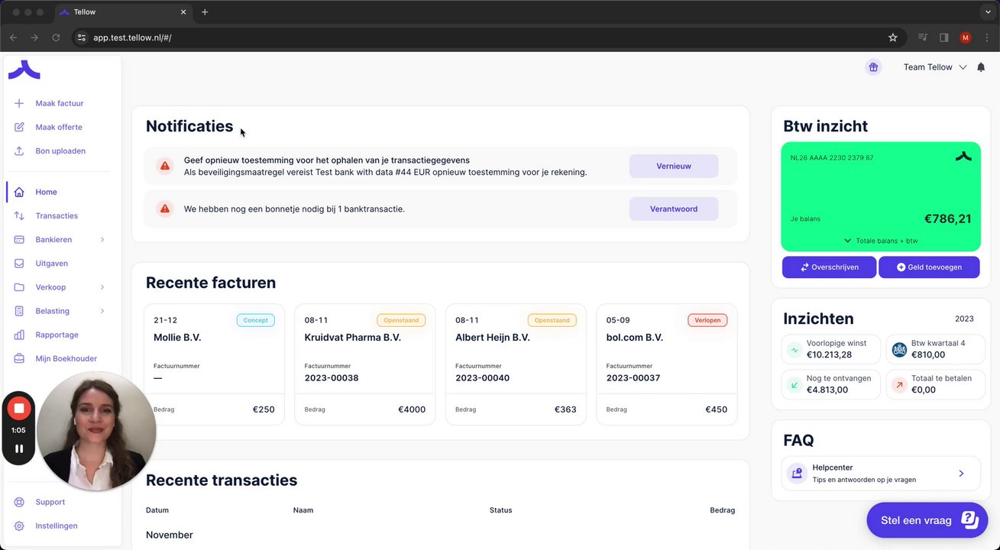1000x550 pixels.
Task: Click the Overschrijven button
Action: [x=829, y=267]
